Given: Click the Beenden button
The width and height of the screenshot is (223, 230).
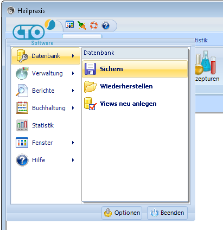Looking at the screenshot, I should tap(167, 213).
